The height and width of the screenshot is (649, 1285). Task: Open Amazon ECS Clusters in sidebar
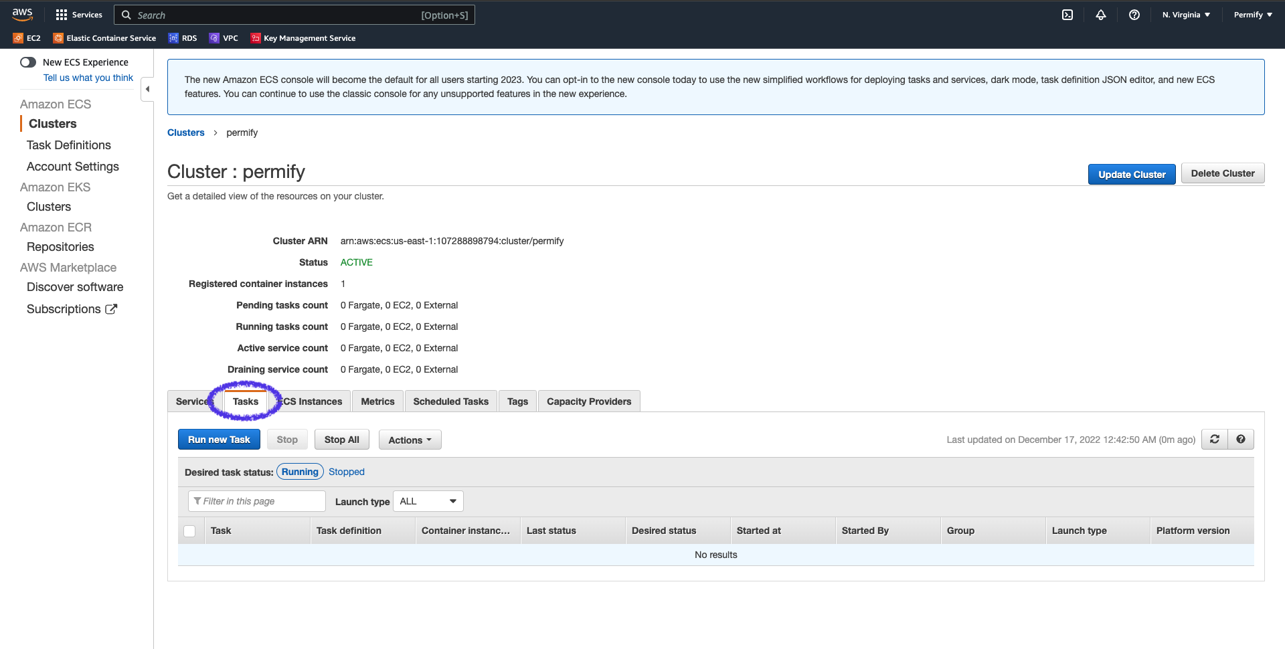click(53, 124)
